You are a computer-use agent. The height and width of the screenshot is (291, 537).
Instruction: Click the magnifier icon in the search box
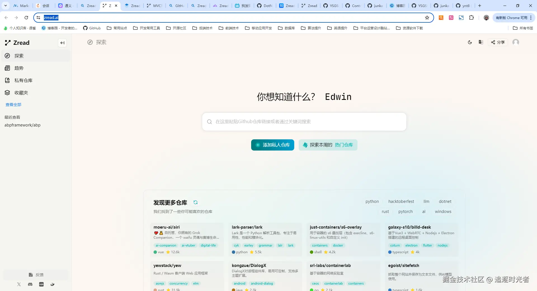[209, 122]
